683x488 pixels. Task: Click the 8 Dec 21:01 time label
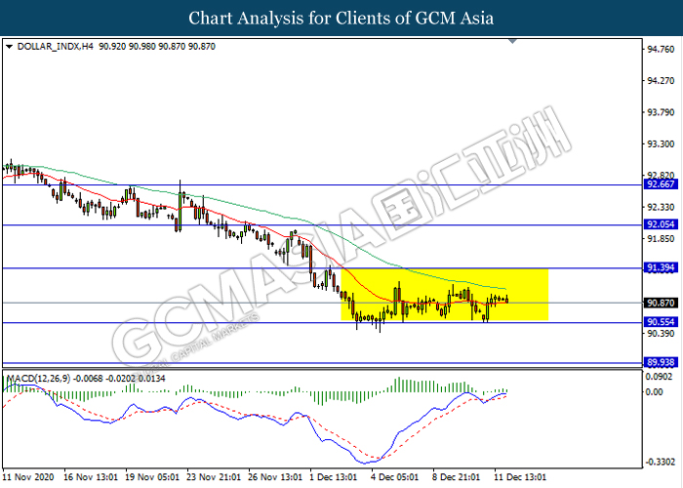tap(457, 477)
